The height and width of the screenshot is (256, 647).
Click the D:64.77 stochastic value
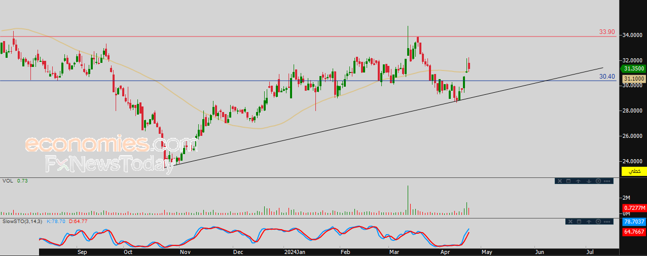(78, 222)
